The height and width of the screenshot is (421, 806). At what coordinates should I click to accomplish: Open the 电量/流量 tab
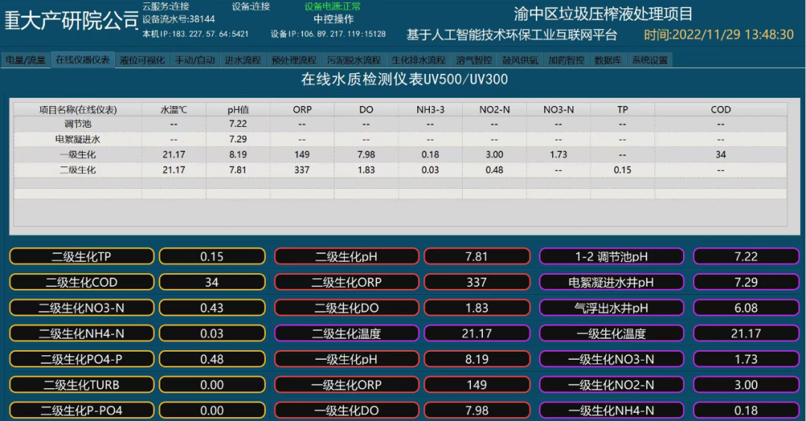click(x=25, y=60)
